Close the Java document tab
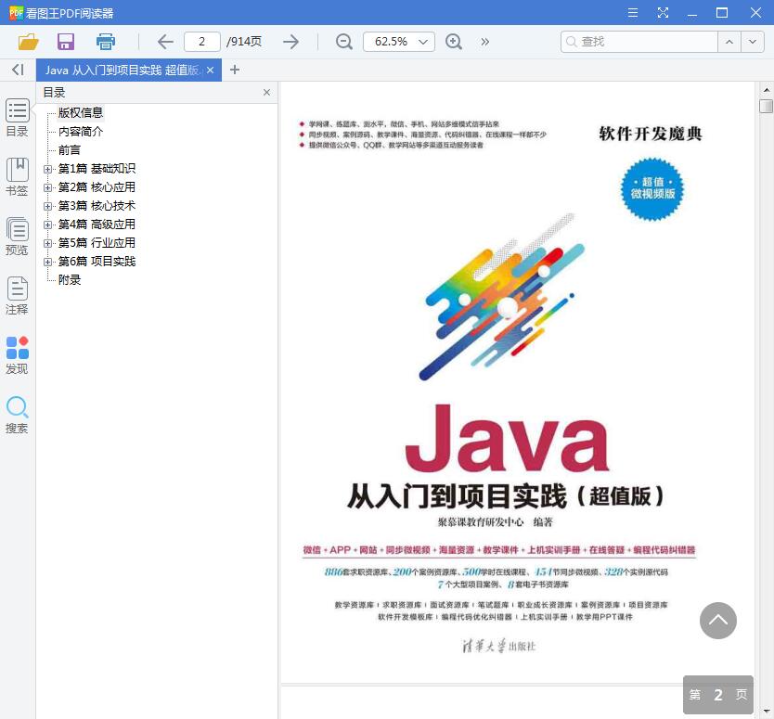Viewport: 774px width, 719px height. (211, 71)
